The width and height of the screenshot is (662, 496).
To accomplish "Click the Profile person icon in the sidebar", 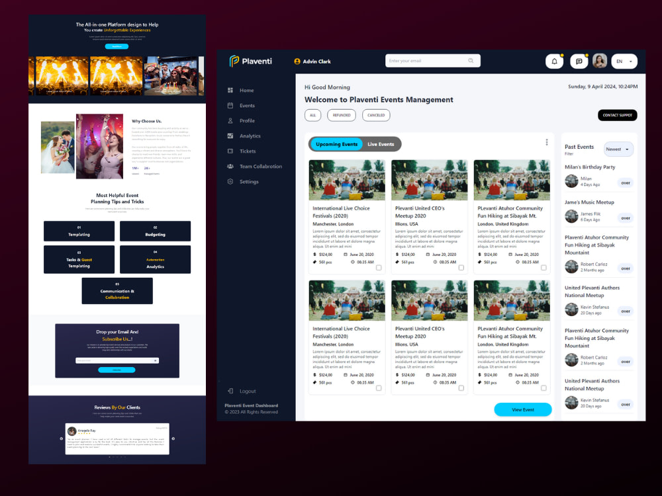I will pyautogui.click(x=230, y=120).
